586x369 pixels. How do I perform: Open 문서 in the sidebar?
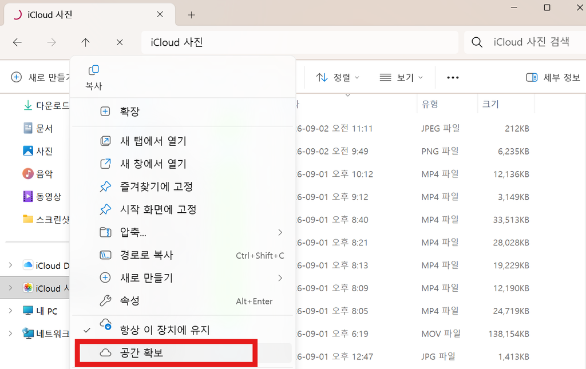point(38,129)
